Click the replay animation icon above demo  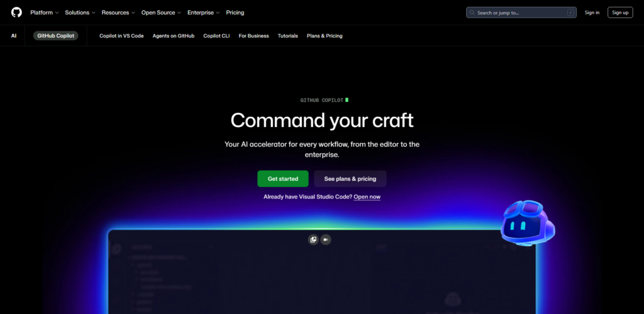(x=313, y=239)
